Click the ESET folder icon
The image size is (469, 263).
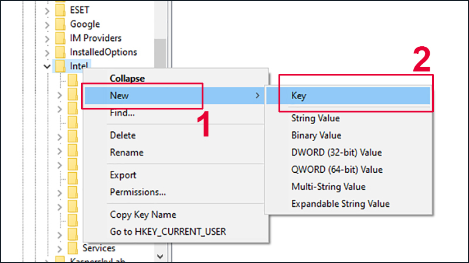(60, 10)
